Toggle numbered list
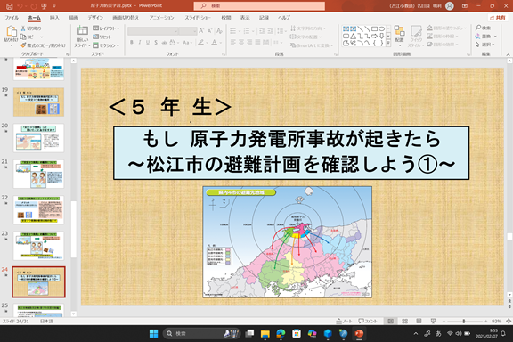513x342 pixels. [247, 31]
